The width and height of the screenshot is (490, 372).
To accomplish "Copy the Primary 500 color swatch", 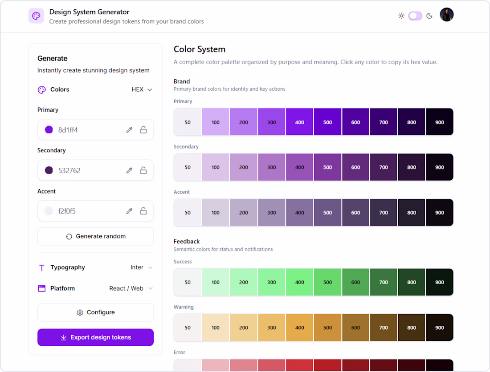I will coord(327,122).
